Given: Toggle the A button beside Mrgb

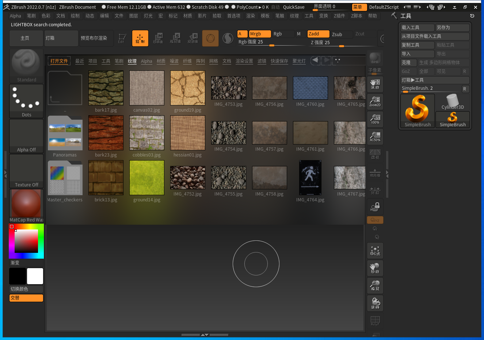Looking at the screenshot, I should 243,34.
